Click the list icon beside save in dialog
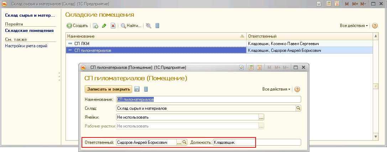This screenshot has width=387, height=152. (x=146, y=89)
